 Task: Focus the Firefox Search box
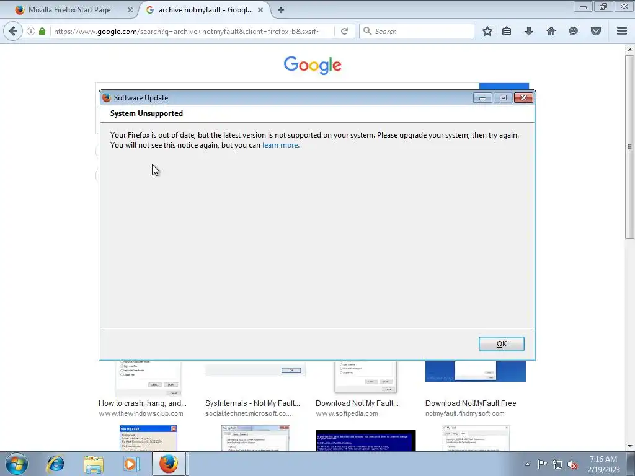tap(416, 31)
